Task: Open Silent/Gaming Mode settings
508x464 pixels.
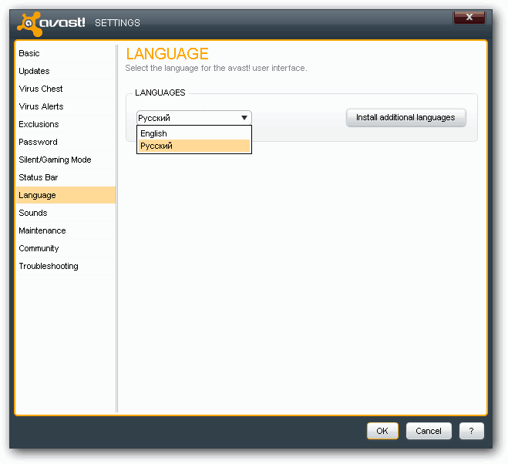Action: click(66, 160)
